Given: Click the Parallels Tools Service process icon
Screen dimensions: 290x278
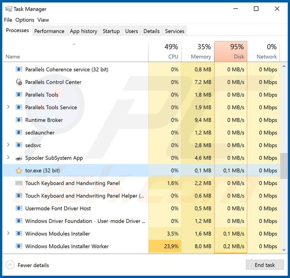Looking at the screenshot, I should tap(19, 107).
